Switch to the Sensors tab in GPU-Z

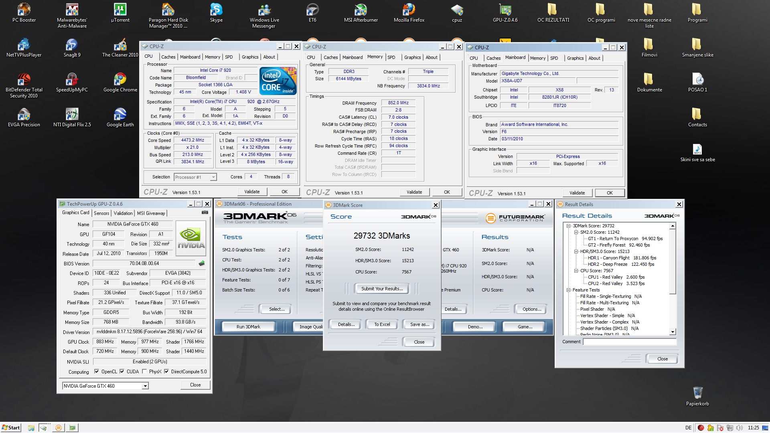click(101, 213)
